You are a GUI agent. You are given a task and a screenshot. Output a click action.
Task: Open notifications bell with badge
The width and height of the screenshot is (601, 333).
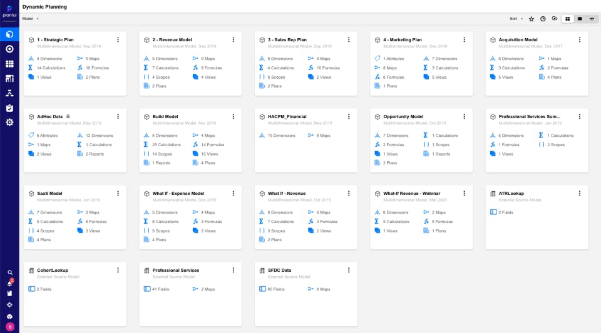pos(9,283)
